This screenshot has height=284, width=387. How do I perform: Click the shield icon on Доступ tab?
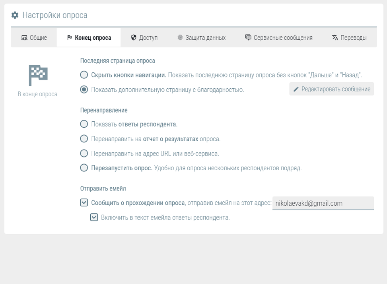click(x=134, y=38)
